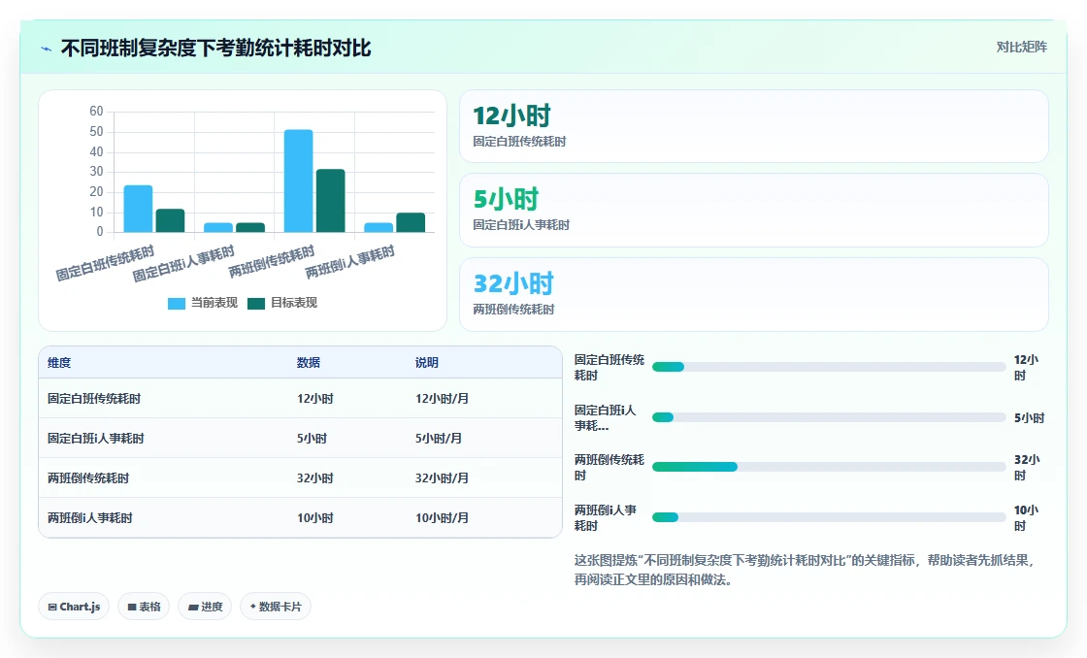Click the tallest blue bar for 两班倒传统耗时
1087x658 pixels.
tap(298, 181)
